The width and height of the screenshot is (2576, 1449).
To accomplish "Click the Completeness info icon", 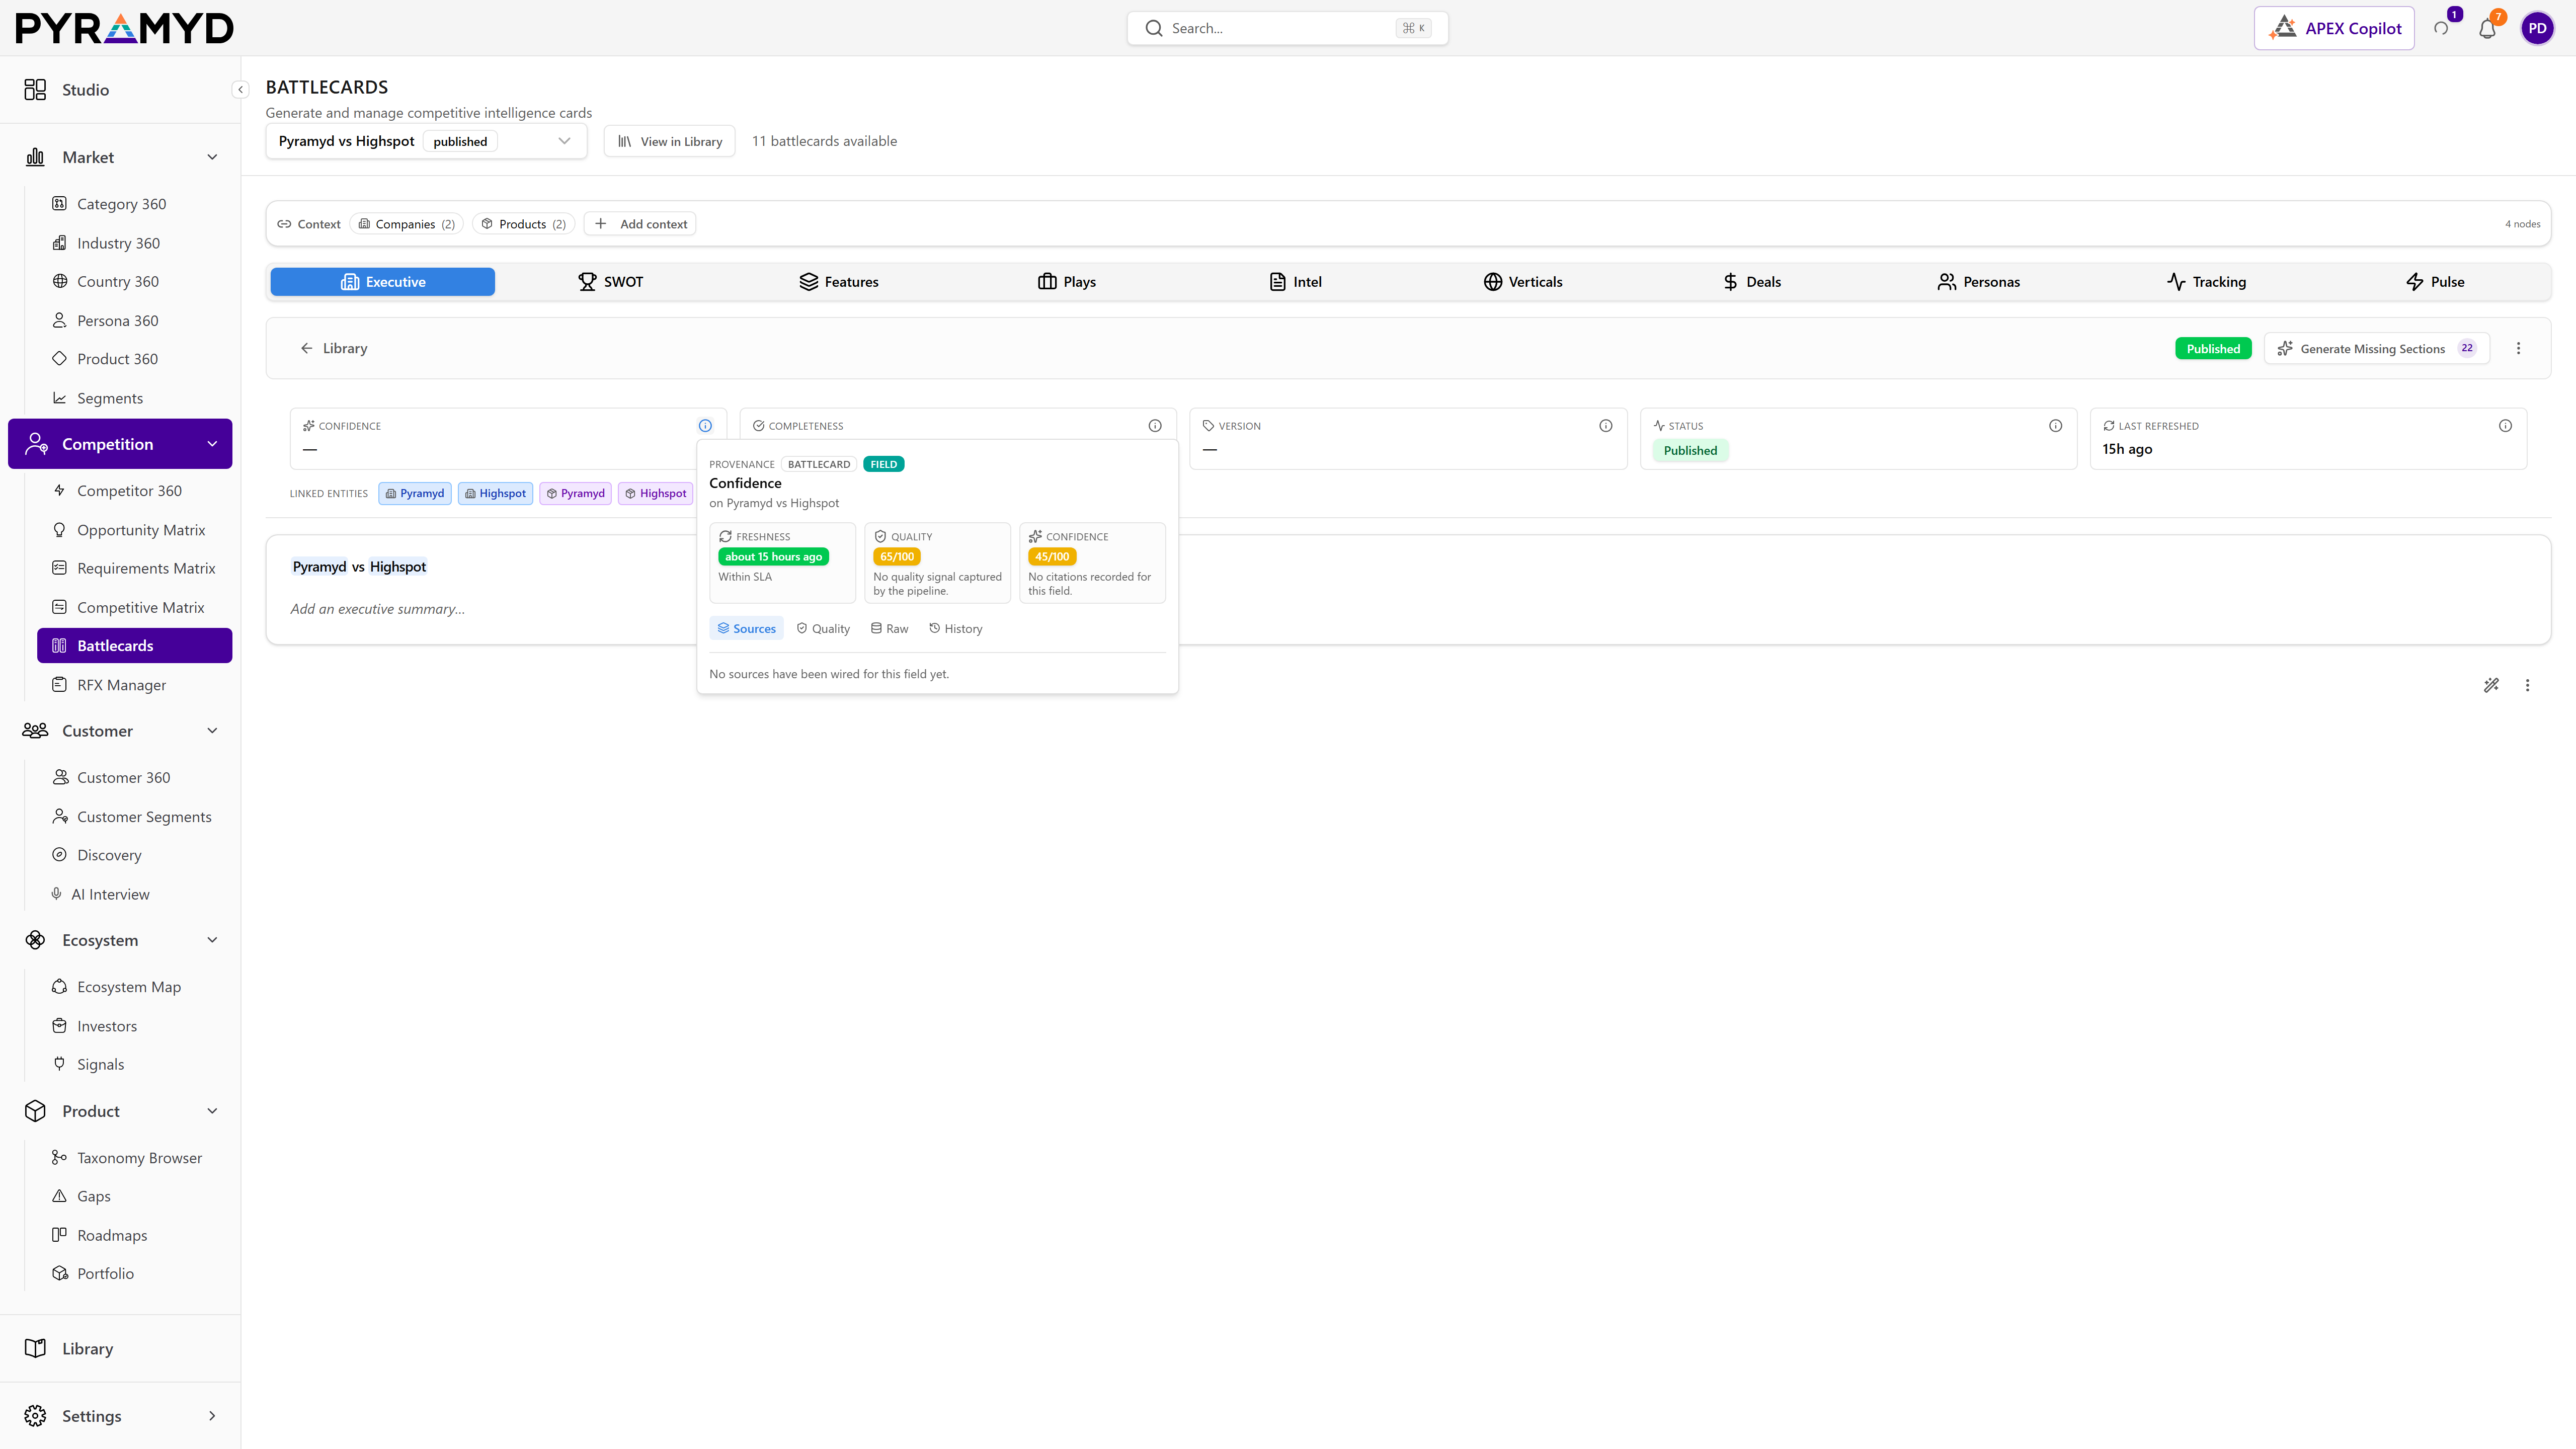I will click(1155, 426).
